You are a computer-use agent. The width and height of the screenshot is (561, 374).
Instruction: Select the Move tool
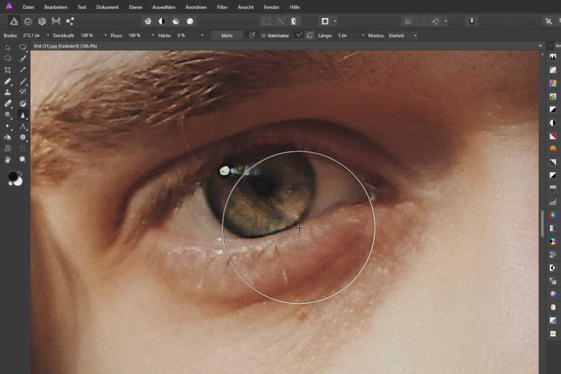click(7, 47)
